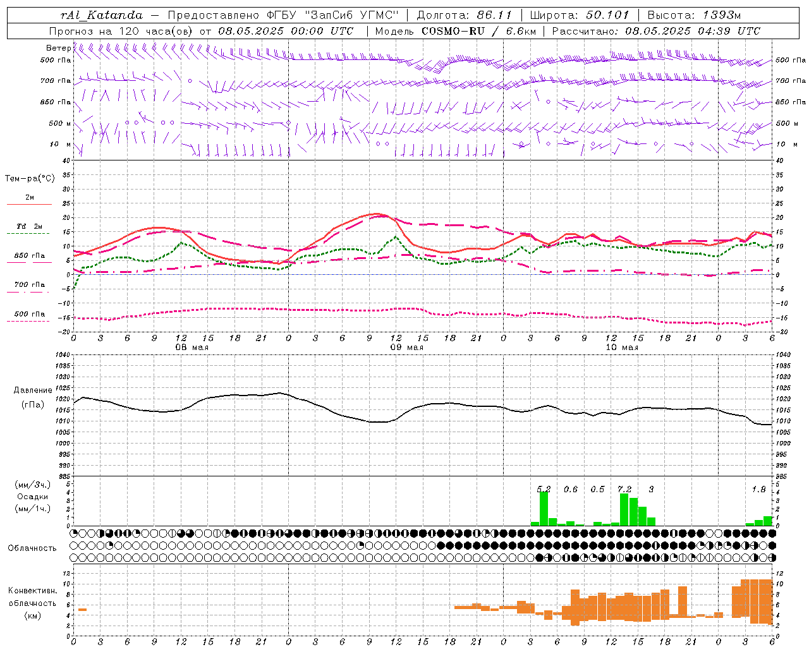Image resolution: width=809 pixels, height=647 pixels.
Task: Click the precipitation total 1.8
Action: coord(758,489)
